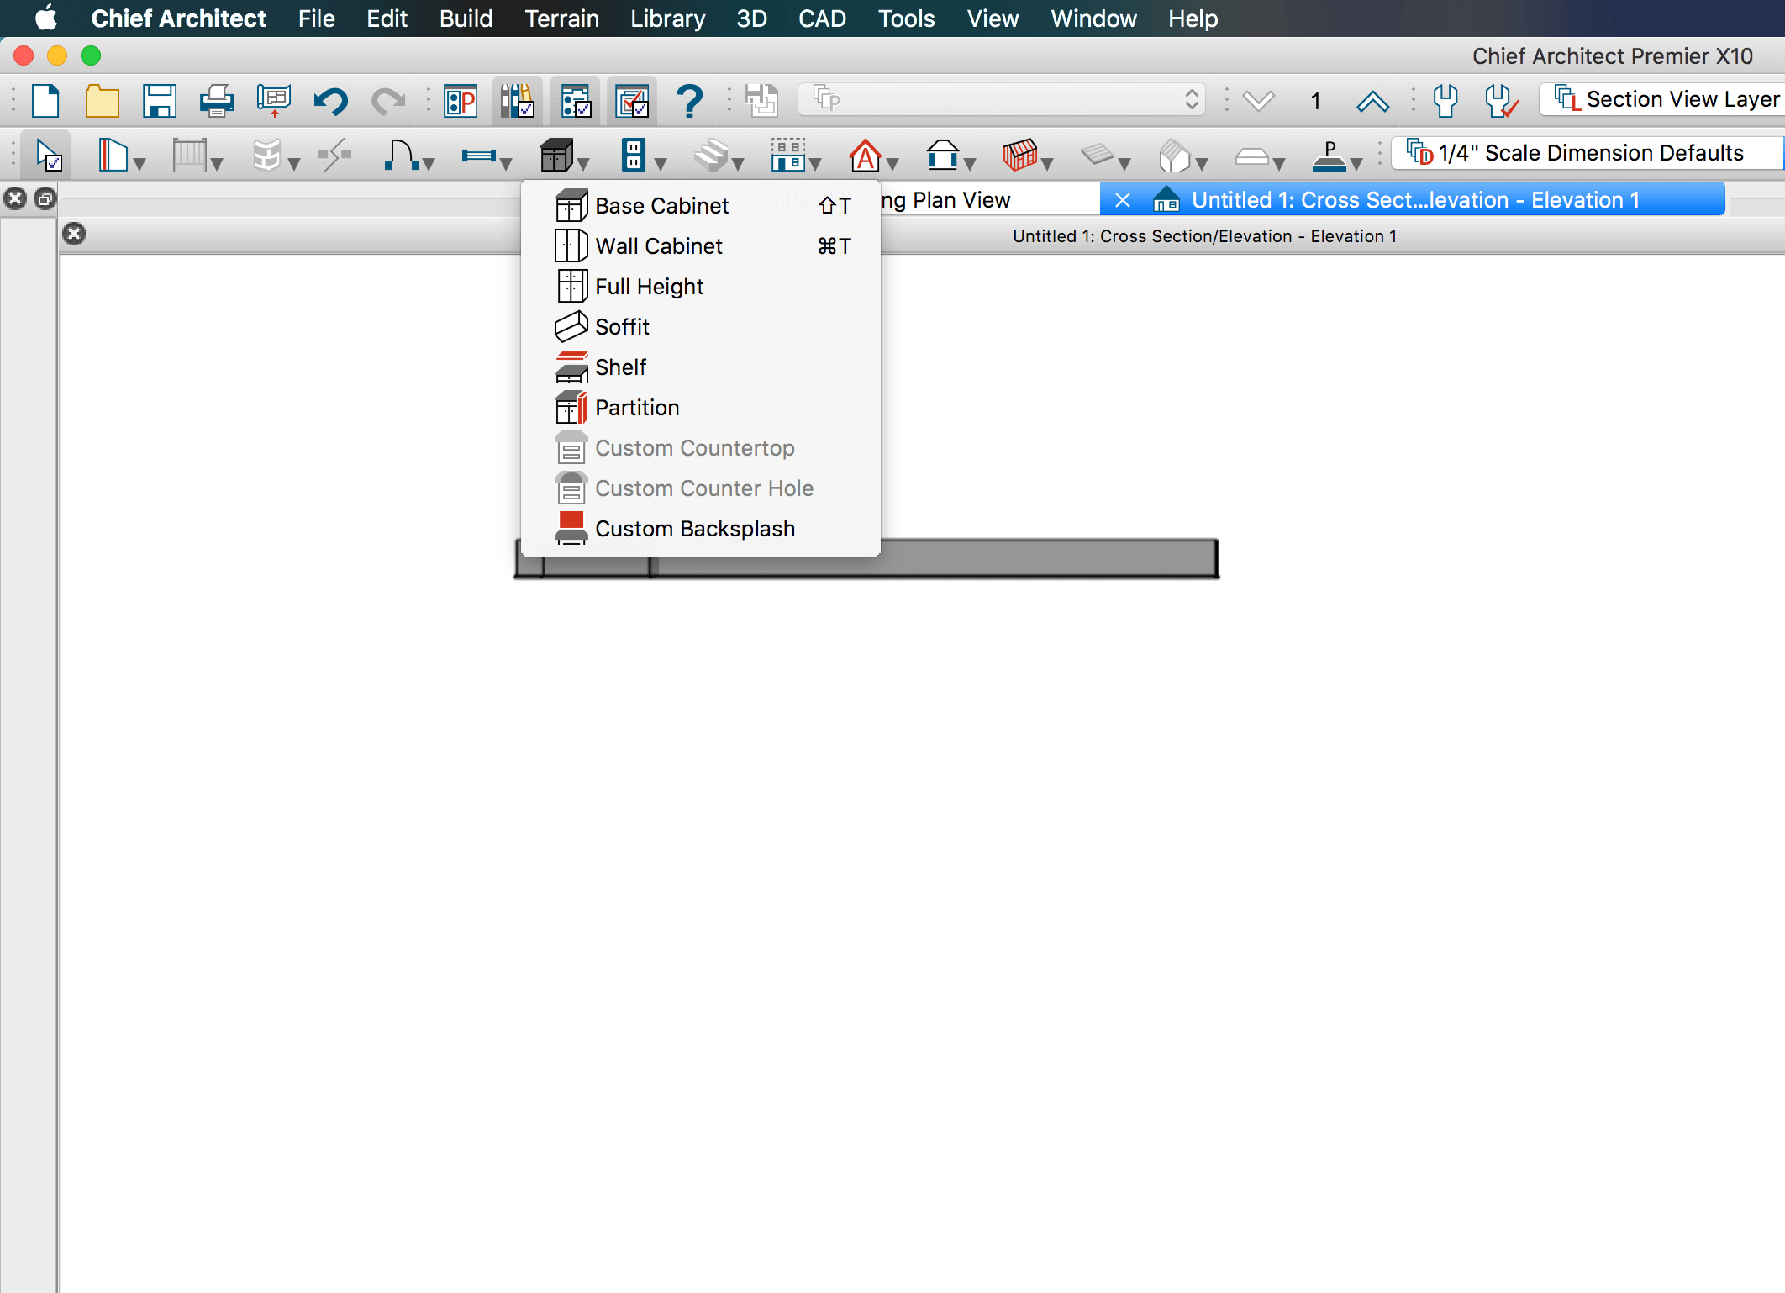Choose Wall Cabinet from the menu
1785x1293 pixels.
click(701, 245)
